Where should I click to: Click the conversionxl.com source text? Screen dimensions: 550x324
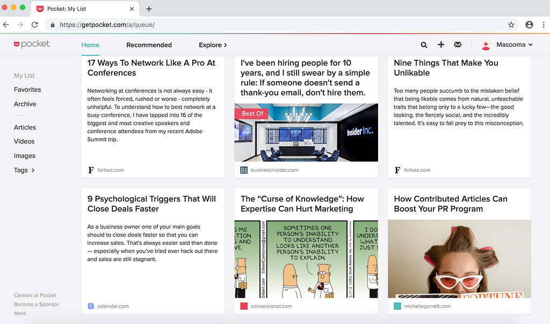271,306
